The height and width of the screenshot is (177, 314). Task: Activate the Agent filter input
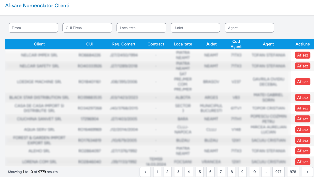click(249, 28)
